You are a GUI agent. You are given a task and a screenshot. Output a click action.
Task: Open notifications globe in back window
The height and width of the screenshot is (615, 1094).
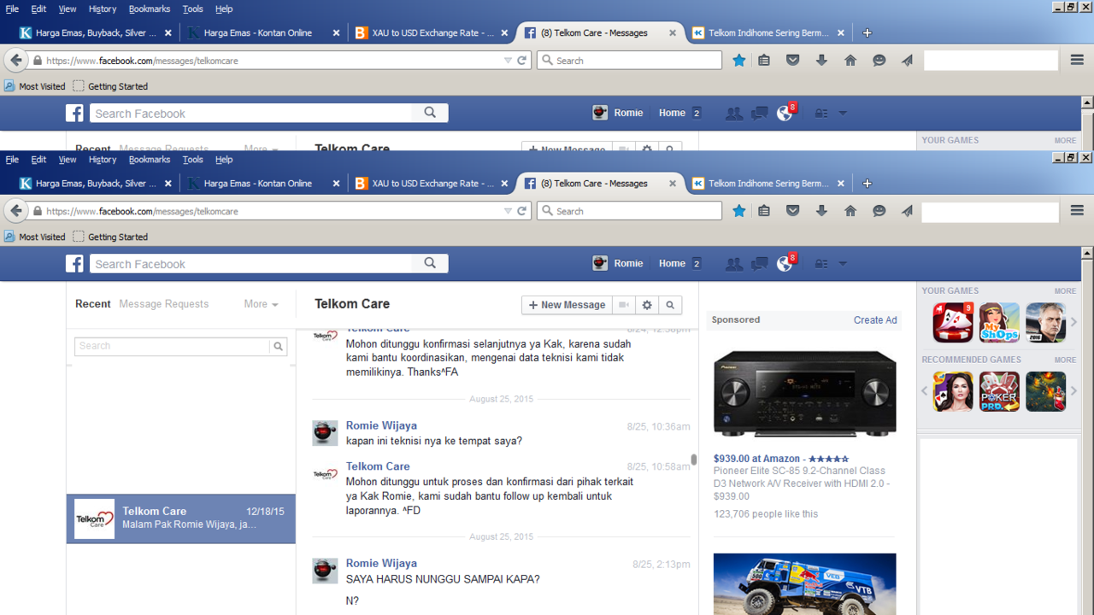point(785,114)
